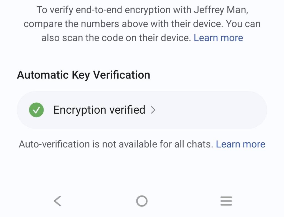Open the Encryption verified row
Image resolution: width=284 pixels, height=217 pixels.
(142, 110)
